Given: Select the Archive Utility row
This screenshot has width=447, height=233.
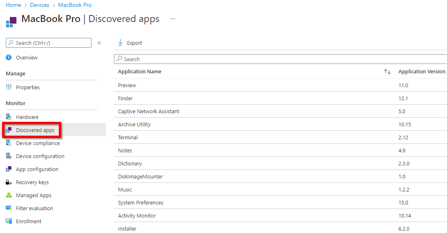Looking at the screenshot, I should (280, 124).
